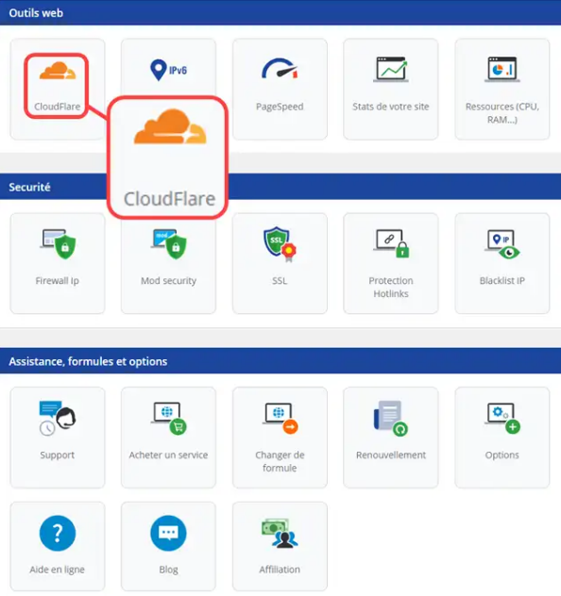Open the Renouvellement document icon
The width and height of the screenshot is (561, 596).
click(x=391, y=418)
